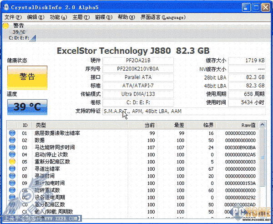Maximize the CrystalDiskInfo window
273x224 pixels.
pos(256,7)
